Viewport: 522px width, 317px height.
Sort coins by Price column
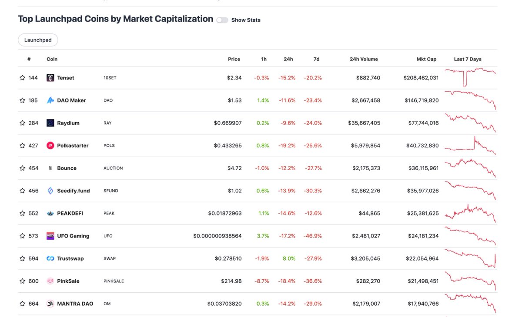click(x=234, y=59)
